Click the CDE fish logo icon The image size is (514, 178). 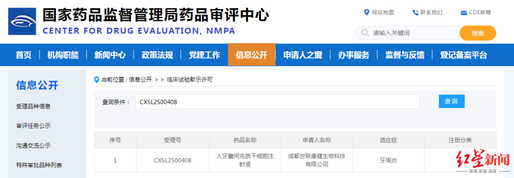point(22,21)
